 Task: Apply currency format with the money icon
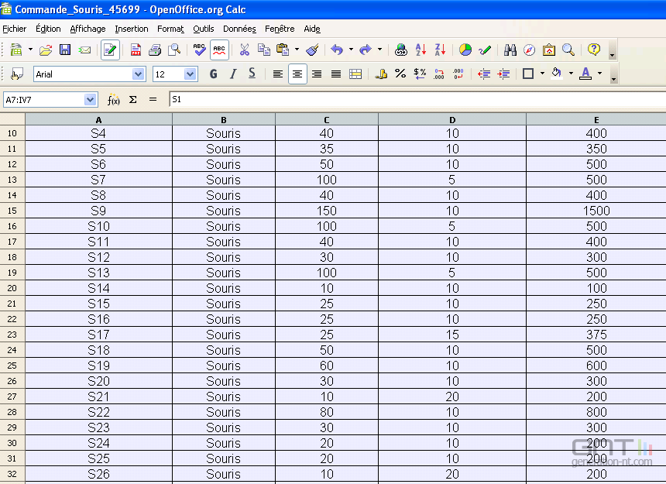point(383,74)
